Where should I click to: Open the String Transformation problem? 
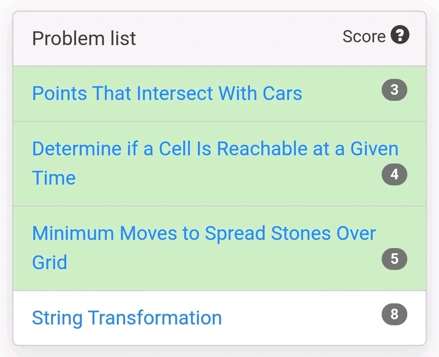pos(127,318)
